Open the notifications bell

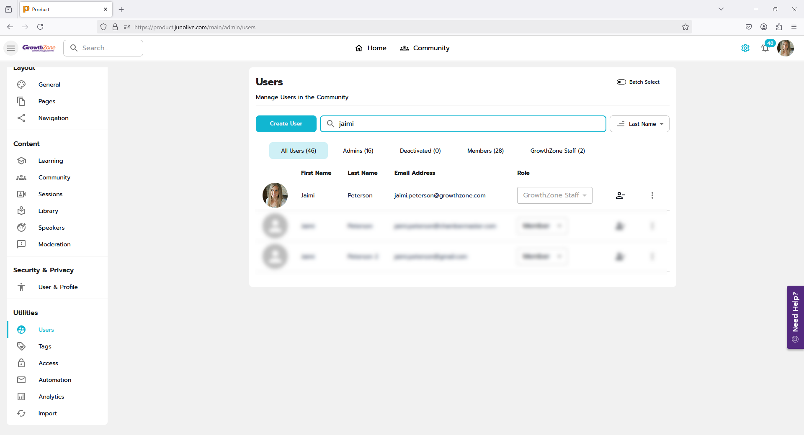765,48
